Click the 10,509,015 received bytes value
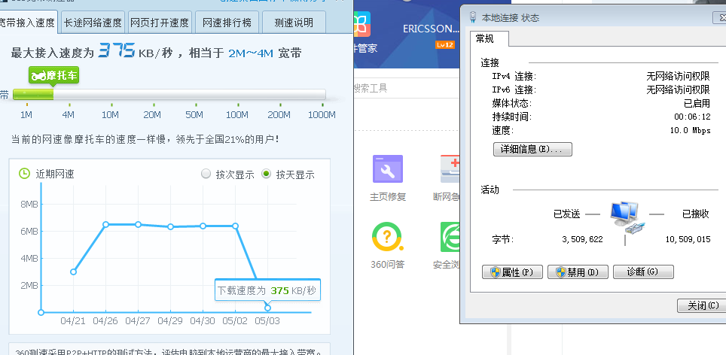The image size is (726, 355). click(688, 239)
